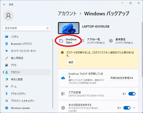Click the システム monitor icon
The height and width of the screenshot is (113, 143).
click(x=7, y=36)
